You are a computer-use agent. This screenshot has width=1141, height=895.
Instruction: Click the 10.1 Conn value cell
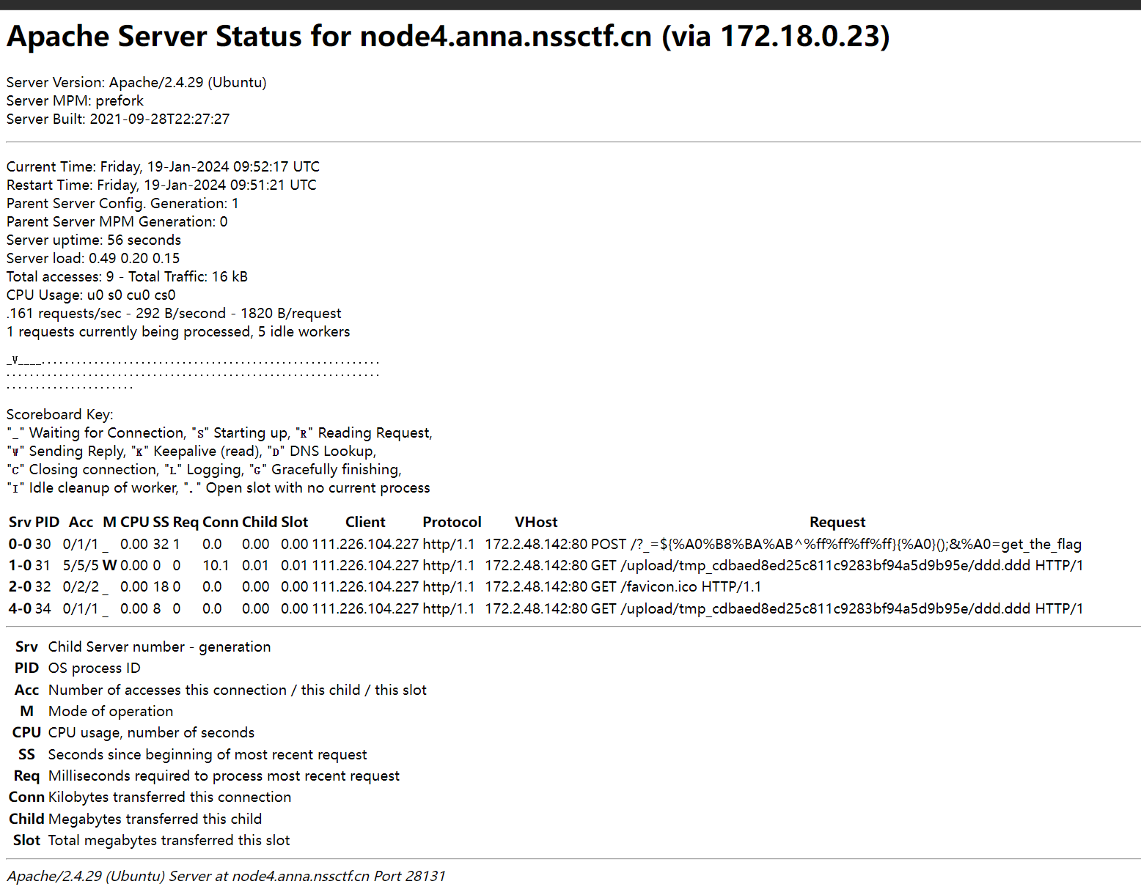point(216,565)
